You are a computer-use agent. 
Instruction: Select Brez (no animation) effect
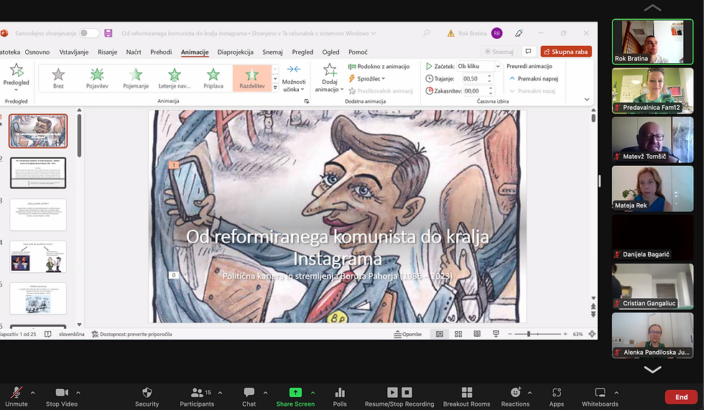pyautogui.click(x=58, y=78)
